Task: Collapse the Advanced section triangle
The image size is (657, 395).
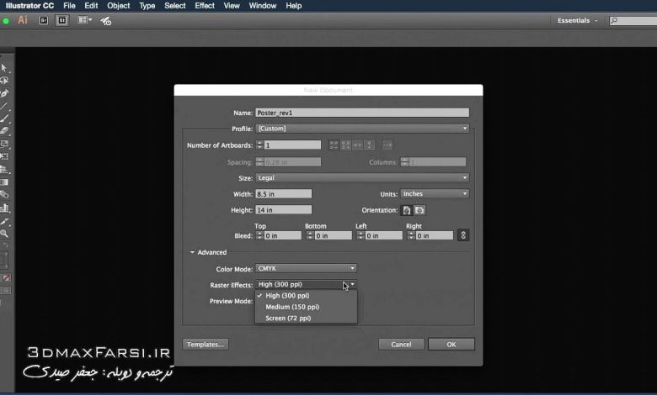Action: click(192, 252)
